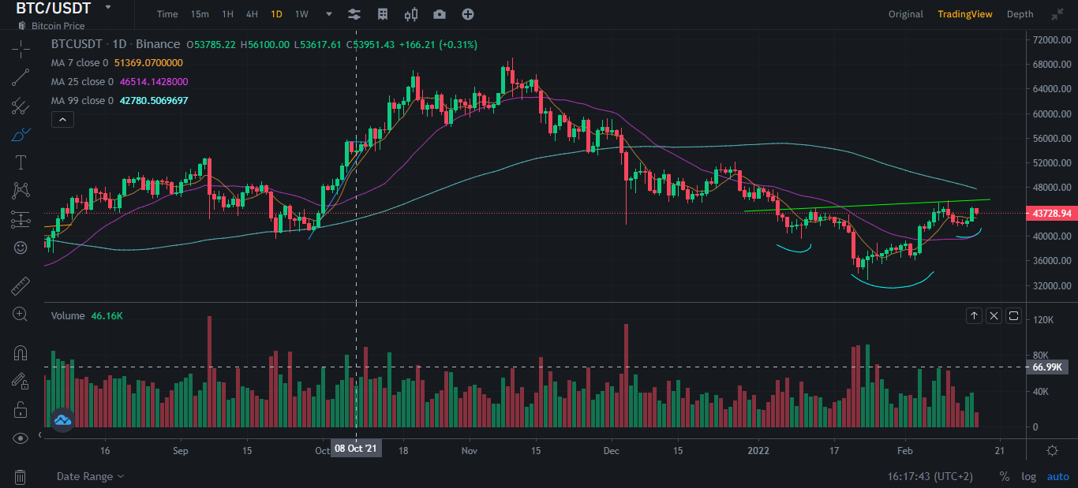Click the 08 Oct '21 date marker
The image size is (1078, 488).
point(356,449)
